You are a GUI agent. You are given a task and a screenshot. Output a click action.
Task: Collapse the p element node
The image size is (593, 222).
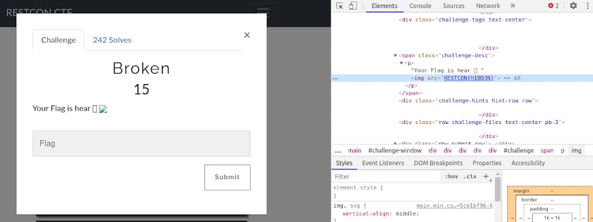[x=402, y=63]
